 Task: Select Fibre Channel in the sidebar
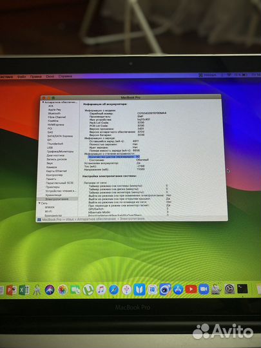pyautogui.click(x=57, y=117)
